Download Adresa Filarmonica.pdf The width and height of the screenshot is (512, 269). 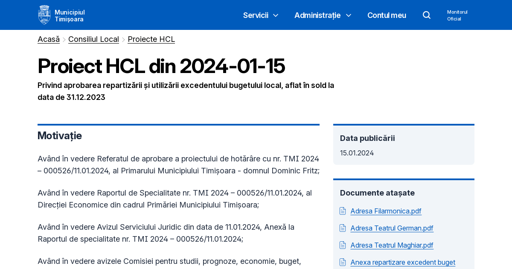[x=386, y=211]
